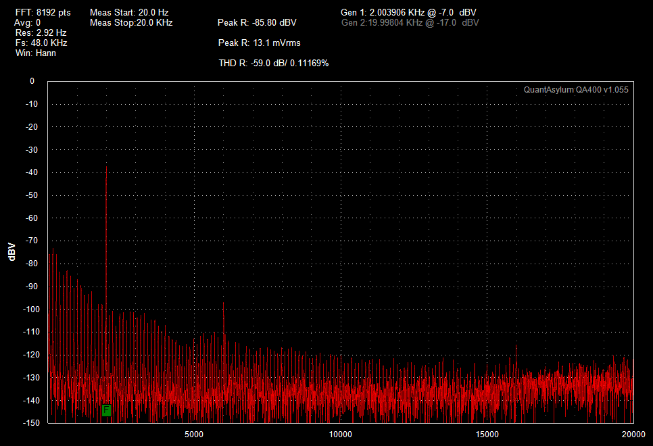Click the dimmed Gen 2 19.99804 KHz label
The image size is (653, 446).
tap(410, 22)
